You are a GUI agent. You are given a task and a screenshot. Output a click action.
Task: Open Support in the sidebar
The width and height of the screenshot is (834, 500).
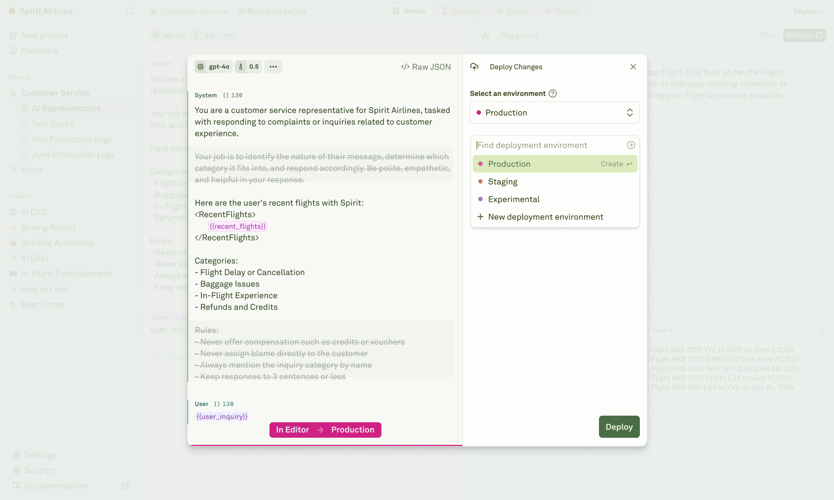coord(40,471)
